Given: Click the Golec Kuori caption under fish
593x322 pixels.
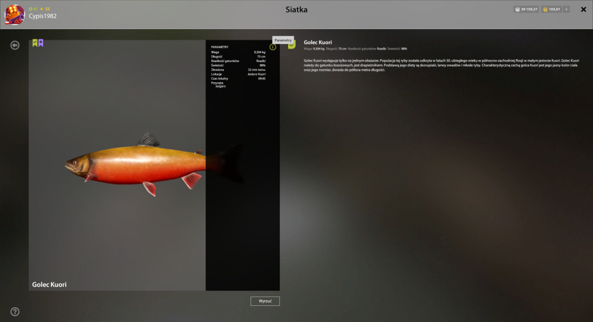Looking at the screenshot, I should [x=49, y=285].
